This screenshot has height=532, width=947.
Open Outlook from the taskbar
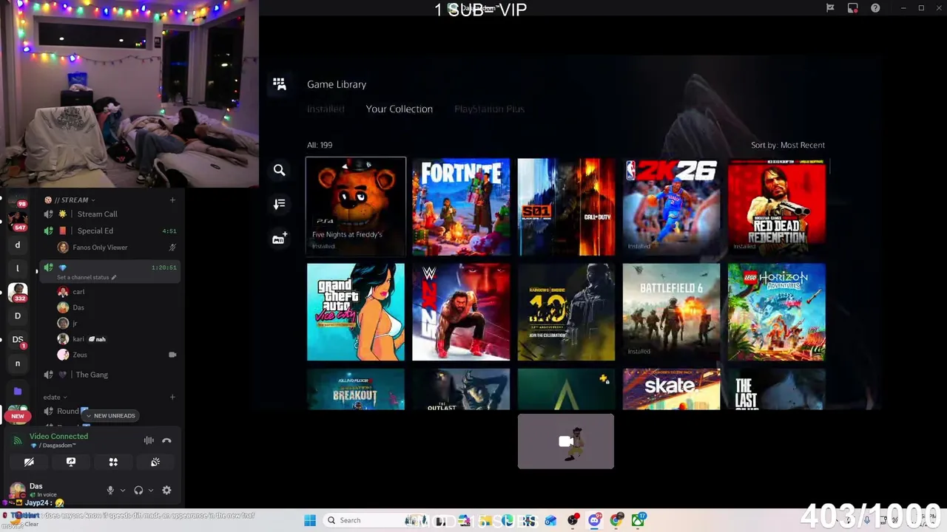tap(550, 520)
